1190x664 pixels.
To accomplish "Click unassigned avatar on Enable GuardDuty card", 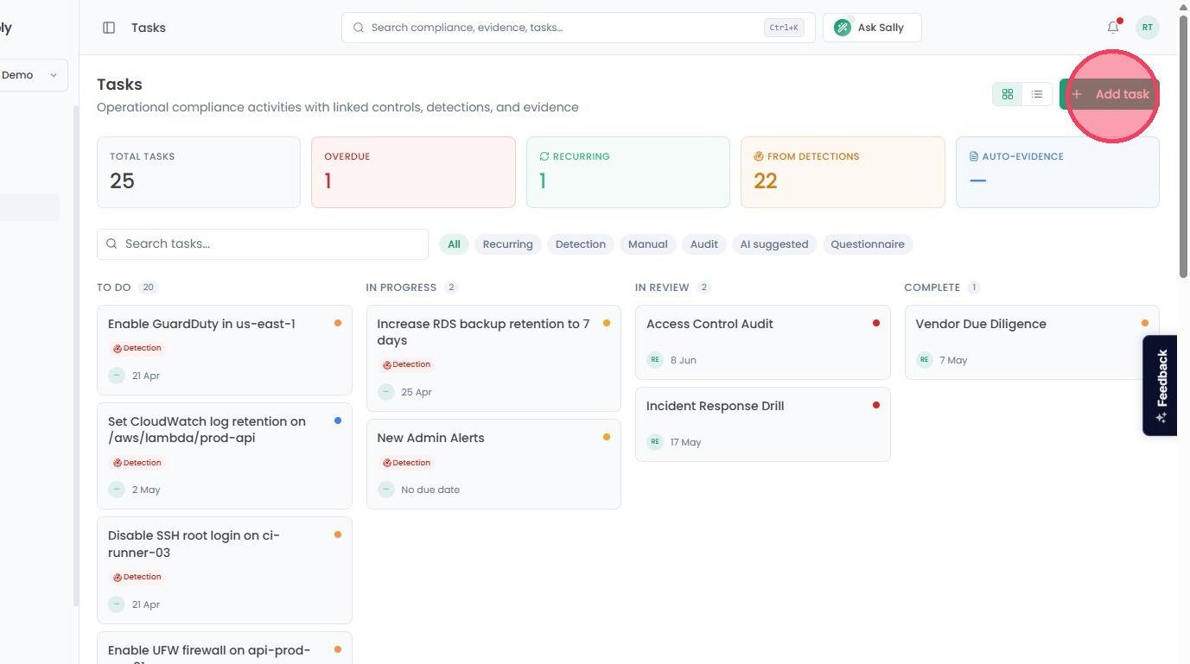I will (117, 376).
